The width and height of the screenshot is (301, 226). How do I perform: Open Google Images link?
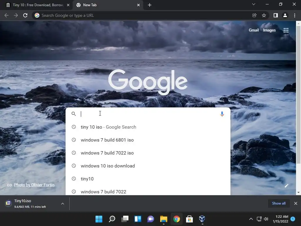tap(269, 30)
